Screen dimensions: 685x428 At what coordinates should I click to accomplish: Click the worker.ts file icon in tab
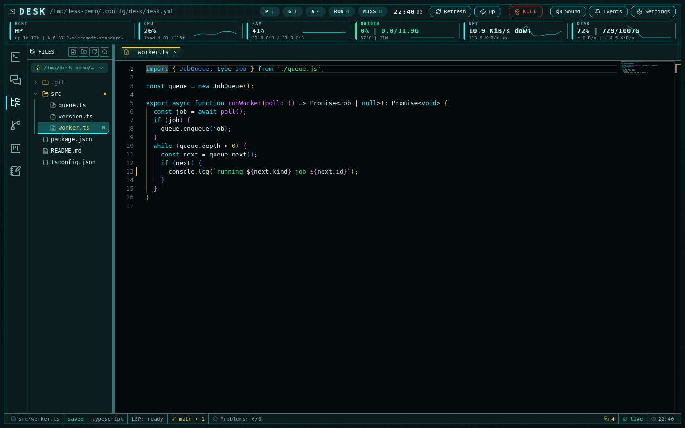coord(127,52)
